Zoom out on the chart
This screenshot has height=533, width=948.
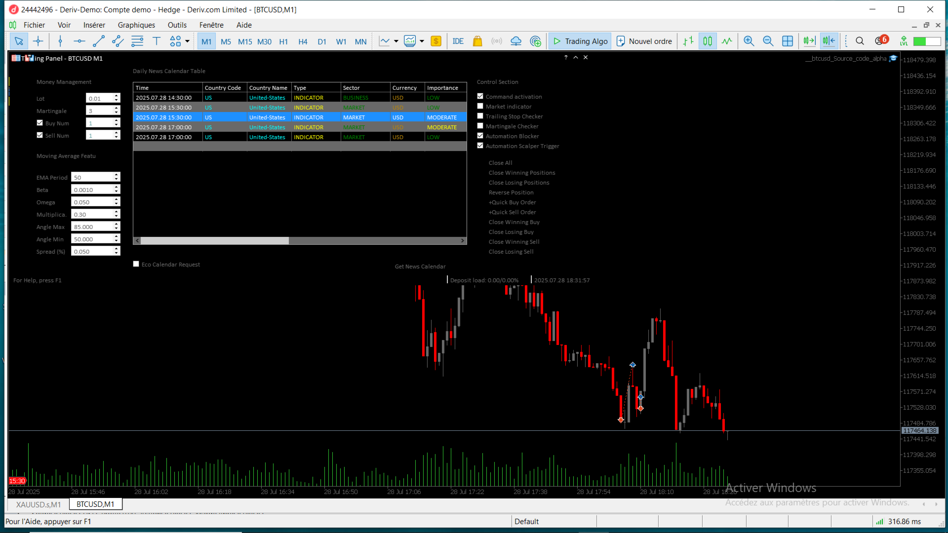(x=768, y=41)
